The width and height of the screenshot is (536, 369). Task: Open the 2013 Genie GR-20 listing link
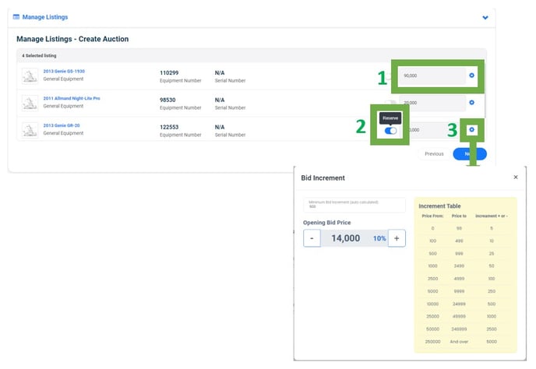(x=63, y=125)
